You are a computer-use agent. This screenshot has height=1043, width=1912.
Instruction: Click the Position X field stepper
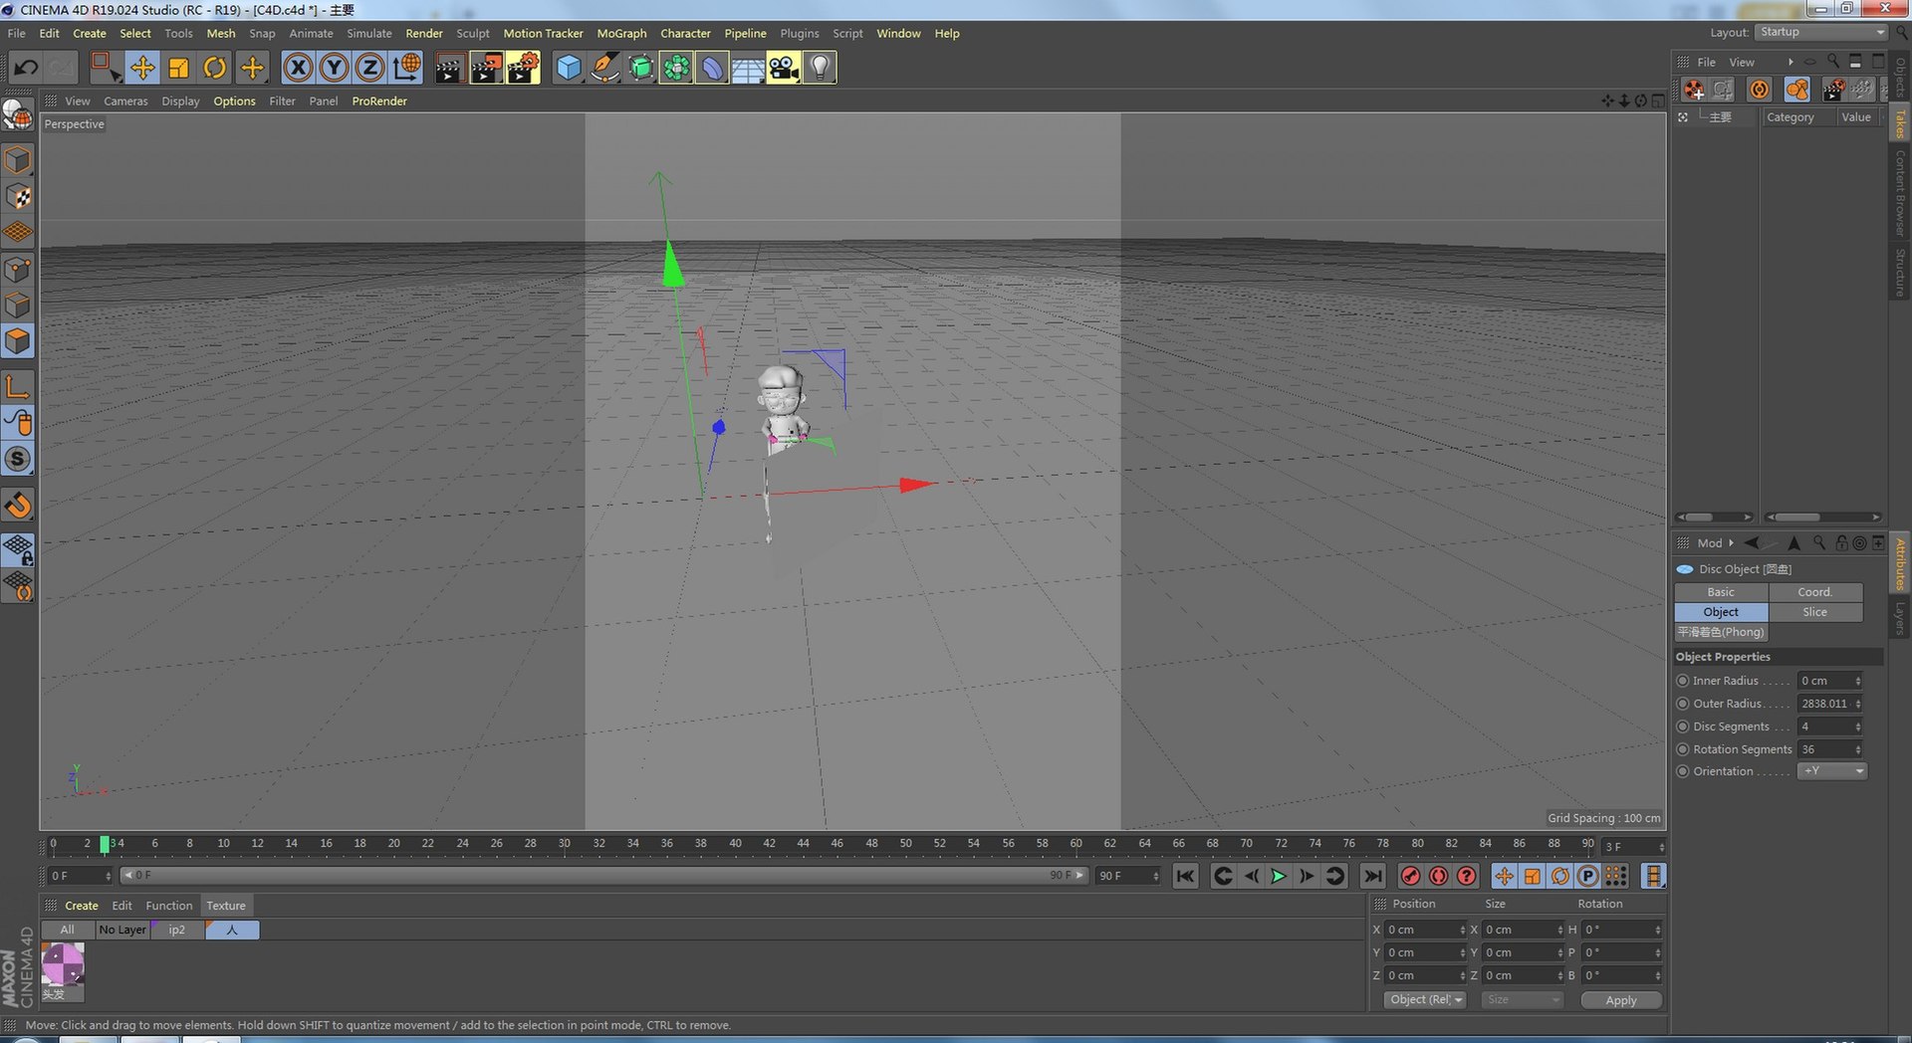1463,930
